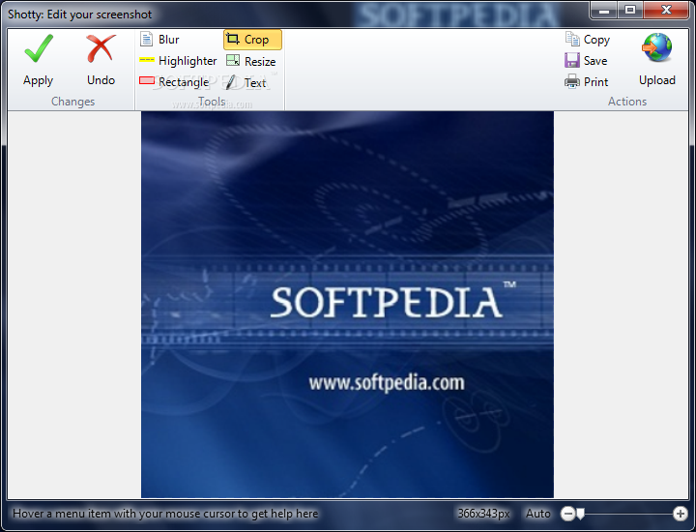This screenshot has height=532, width=696.
Task: Select the Crop tool
Action: 252,40
